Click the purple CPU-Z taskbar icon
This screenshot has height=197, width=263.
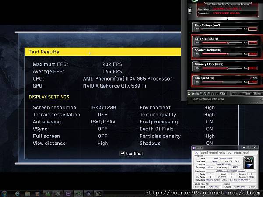click(x=68, y=194)
